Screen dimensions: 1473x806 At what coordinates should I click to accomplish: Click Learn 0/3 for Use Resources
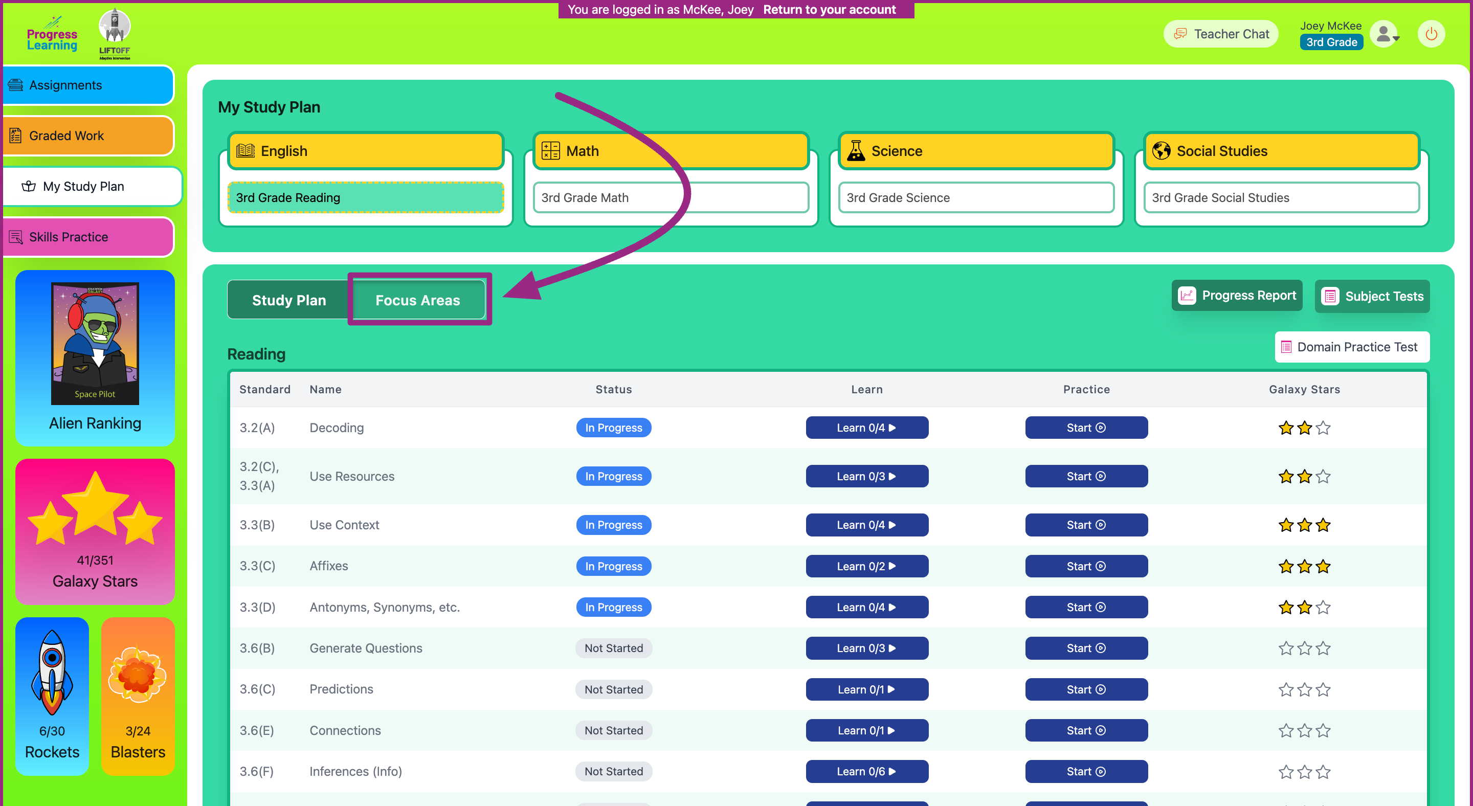867,476
